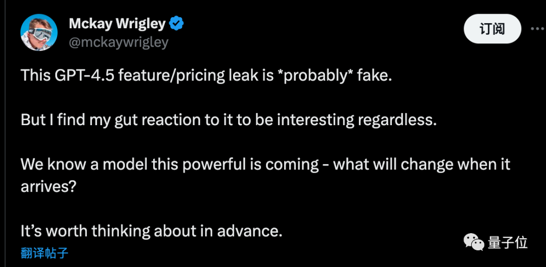Open the Mckay Wrigley display name
Image resolution: width=546 pixels, height=267 pixels.
[117, 24]
